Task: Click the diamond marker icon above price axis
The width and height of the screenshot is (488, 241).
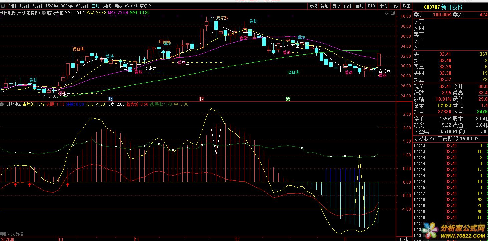Action: coord(386,13)
